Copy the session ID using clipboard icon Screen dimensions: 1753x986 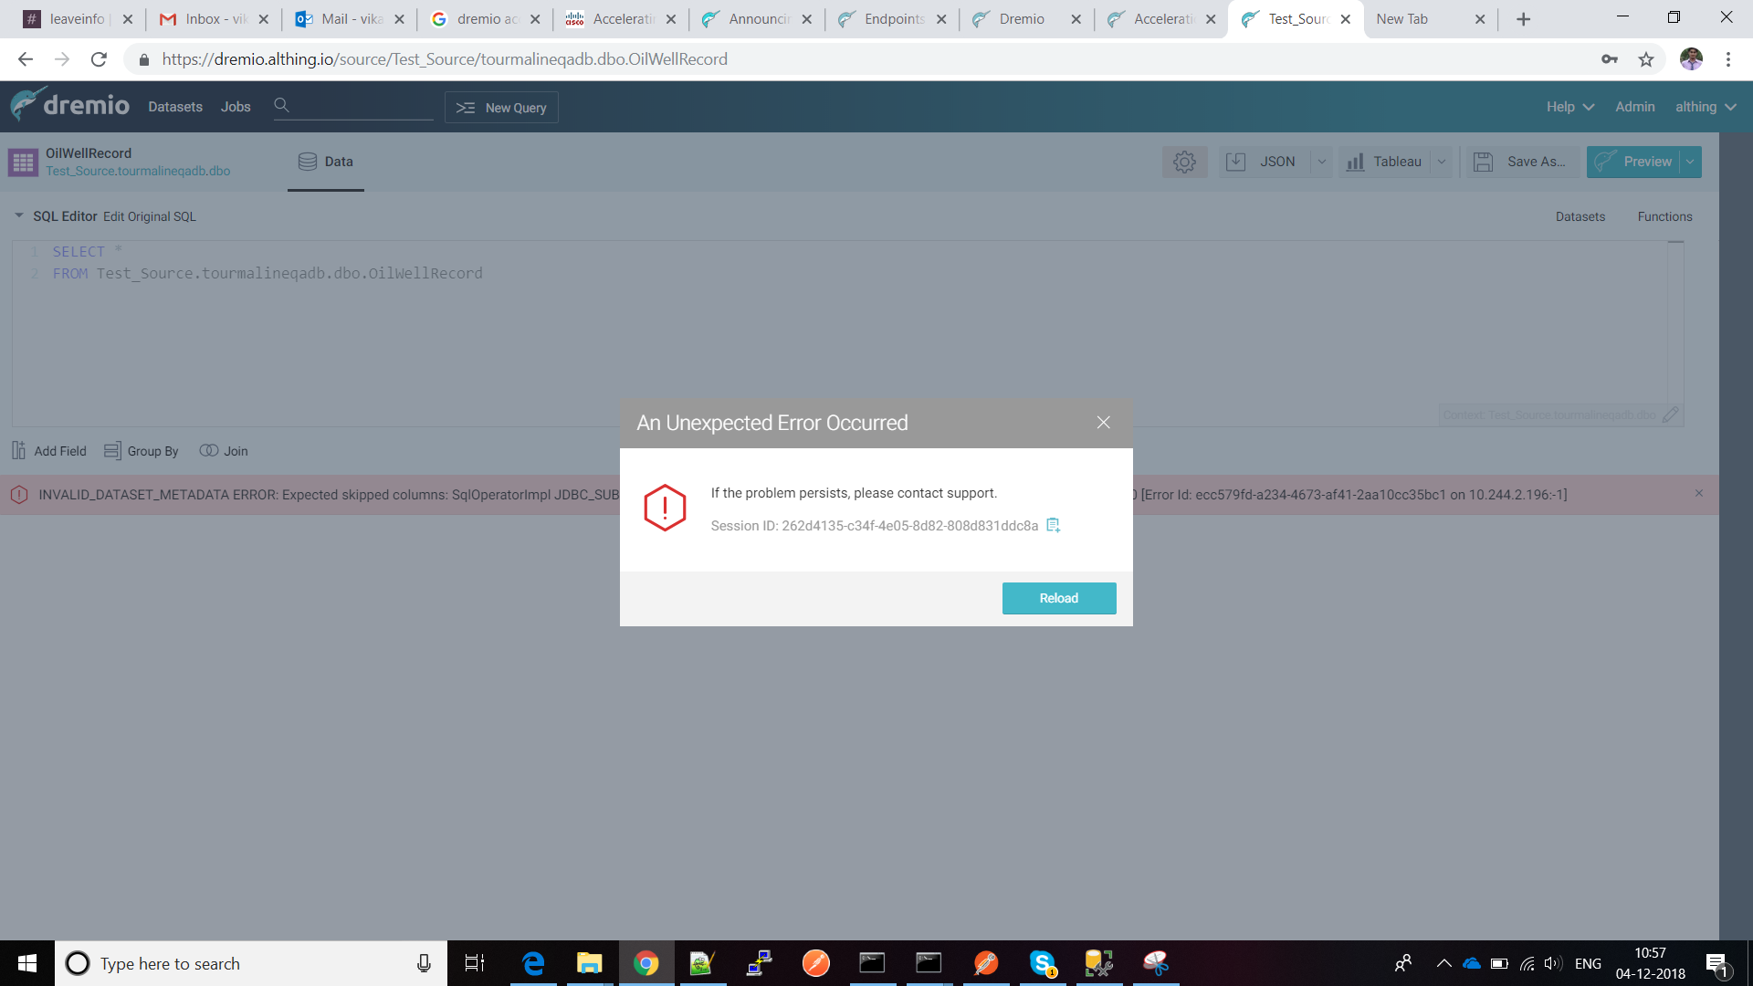(1053, 525)
